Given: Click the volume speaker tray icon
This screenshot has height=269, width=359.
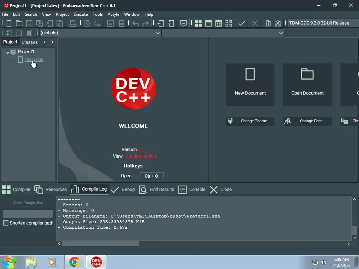Looking at the screenshot, I should (x=324, y=262).
